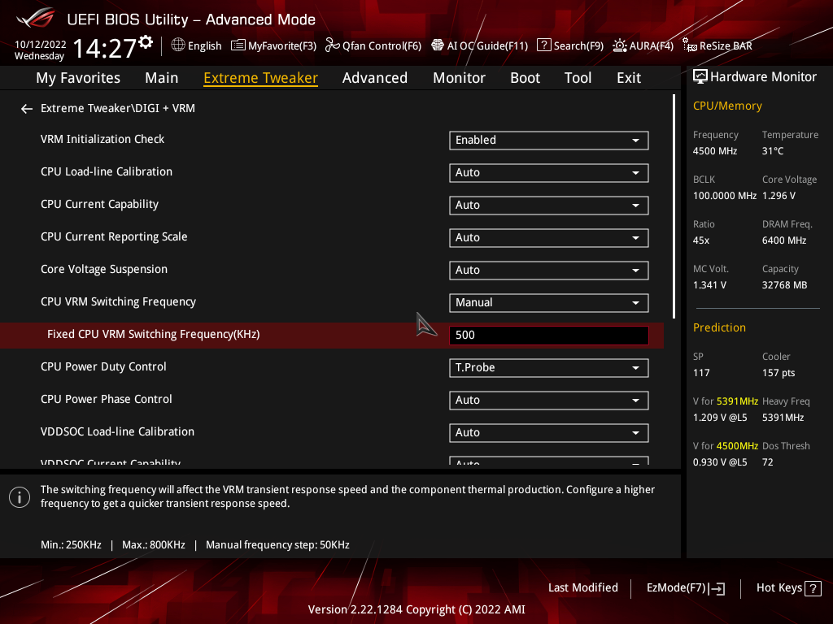
Task: Switch to the Main tab
Action: pyautogui.click(x=162, y=78)
